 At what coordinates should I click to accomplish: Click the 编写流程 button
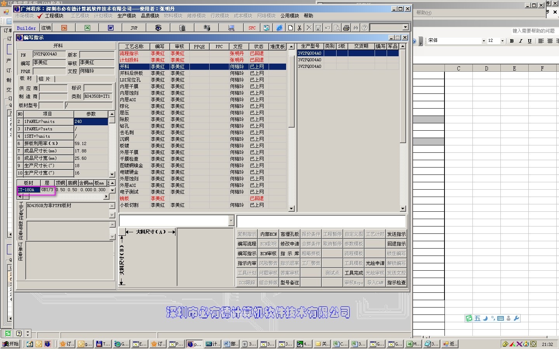coord(247,244)
